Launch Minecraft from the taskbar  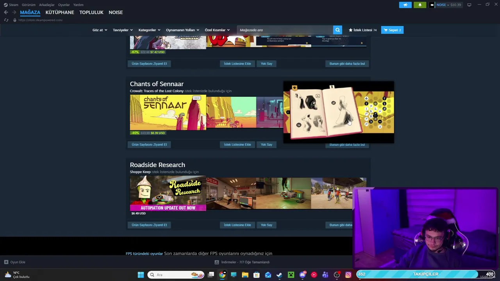click(x=291, y=275)
